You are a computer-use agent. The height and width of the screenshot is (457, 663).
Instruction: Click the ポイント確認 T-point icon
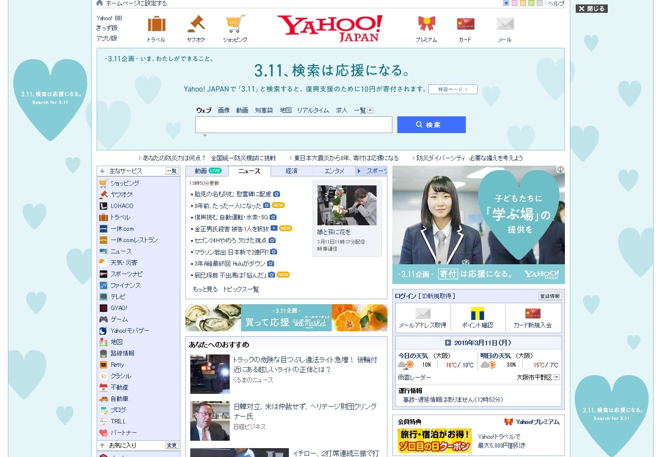pos(477,314)
